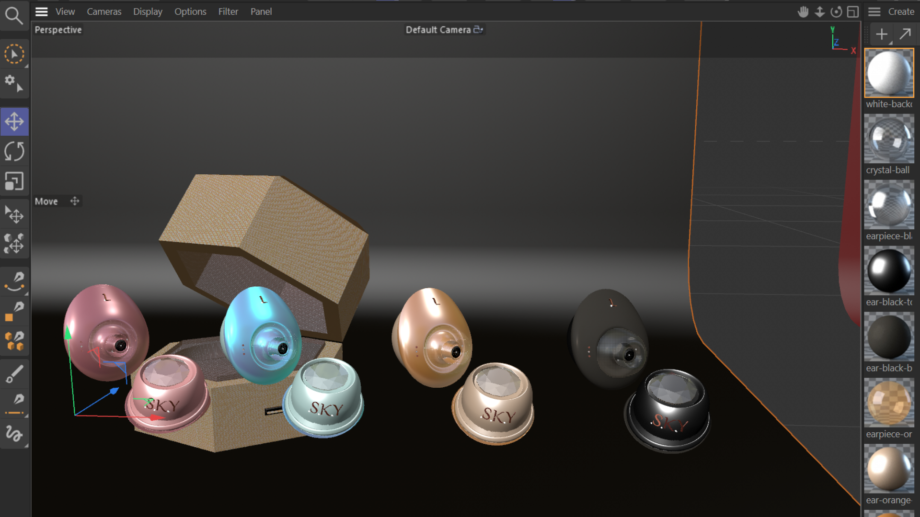This screenshot has width=920, height=517.
Task: Click the viewport dolly arrows icon
Action: pos(820,12)
